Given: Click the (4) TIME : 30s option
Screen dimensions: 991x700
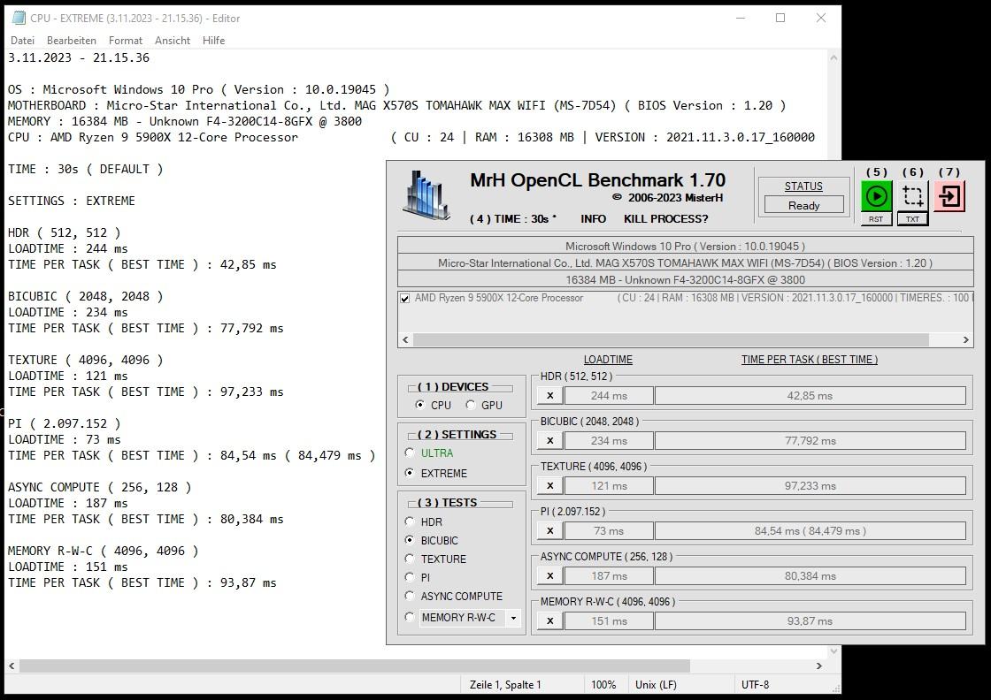Looking at the screenshot, I should tap(512, 219).
